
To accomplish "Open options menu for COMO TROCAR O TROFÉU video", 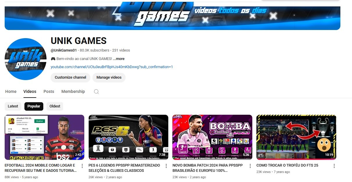I will 334,166.
